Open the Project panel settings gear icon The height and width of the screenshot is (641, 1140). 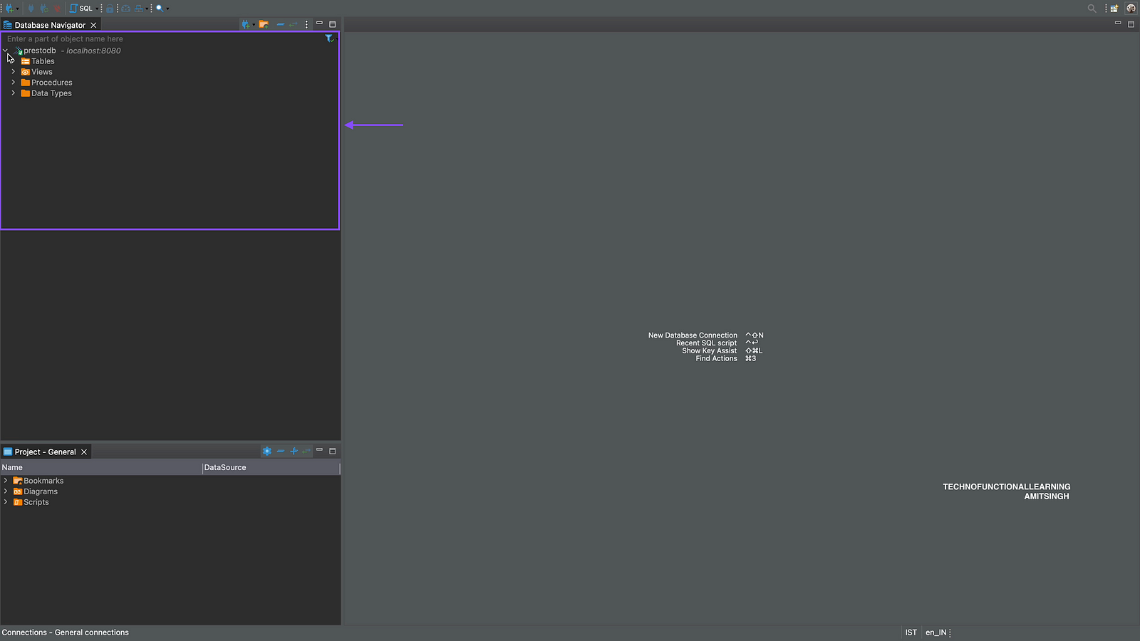pyautogui.click(x=266, y=452)
